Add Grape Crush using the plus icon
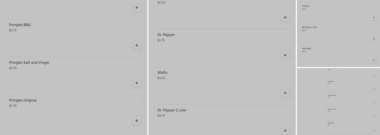Image resolution: width=380 pixels, height=135 pixels. 375,117
